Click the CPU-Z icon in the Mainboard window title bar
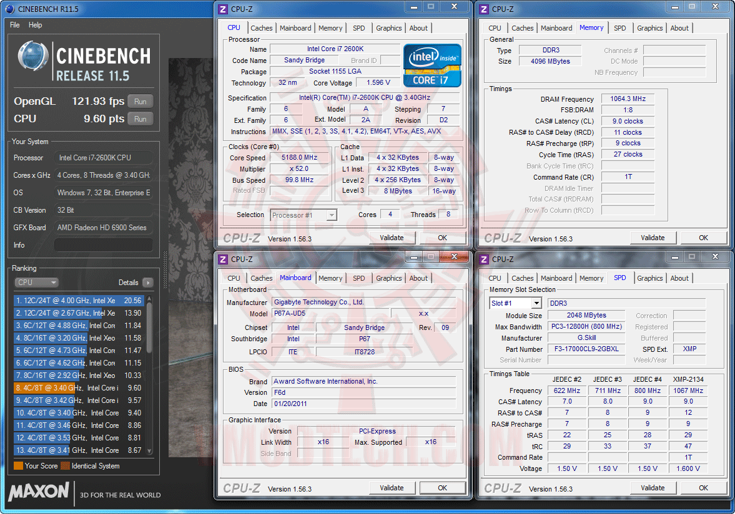735x514 pixels. pos(223,259)
